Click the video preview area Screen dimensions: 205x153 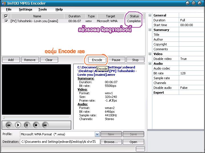(x=36, y=89)
